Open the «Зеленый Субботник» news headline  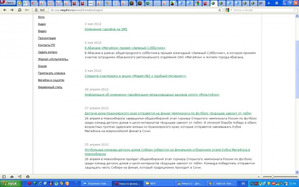tap(125, 48)
